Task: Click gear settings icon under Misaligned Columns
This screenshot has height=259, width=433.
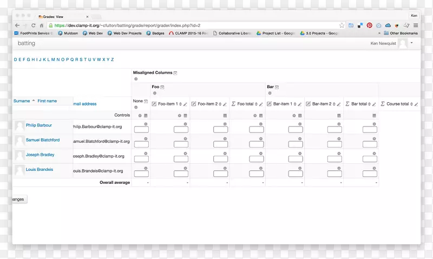Action: pos(136,79)
